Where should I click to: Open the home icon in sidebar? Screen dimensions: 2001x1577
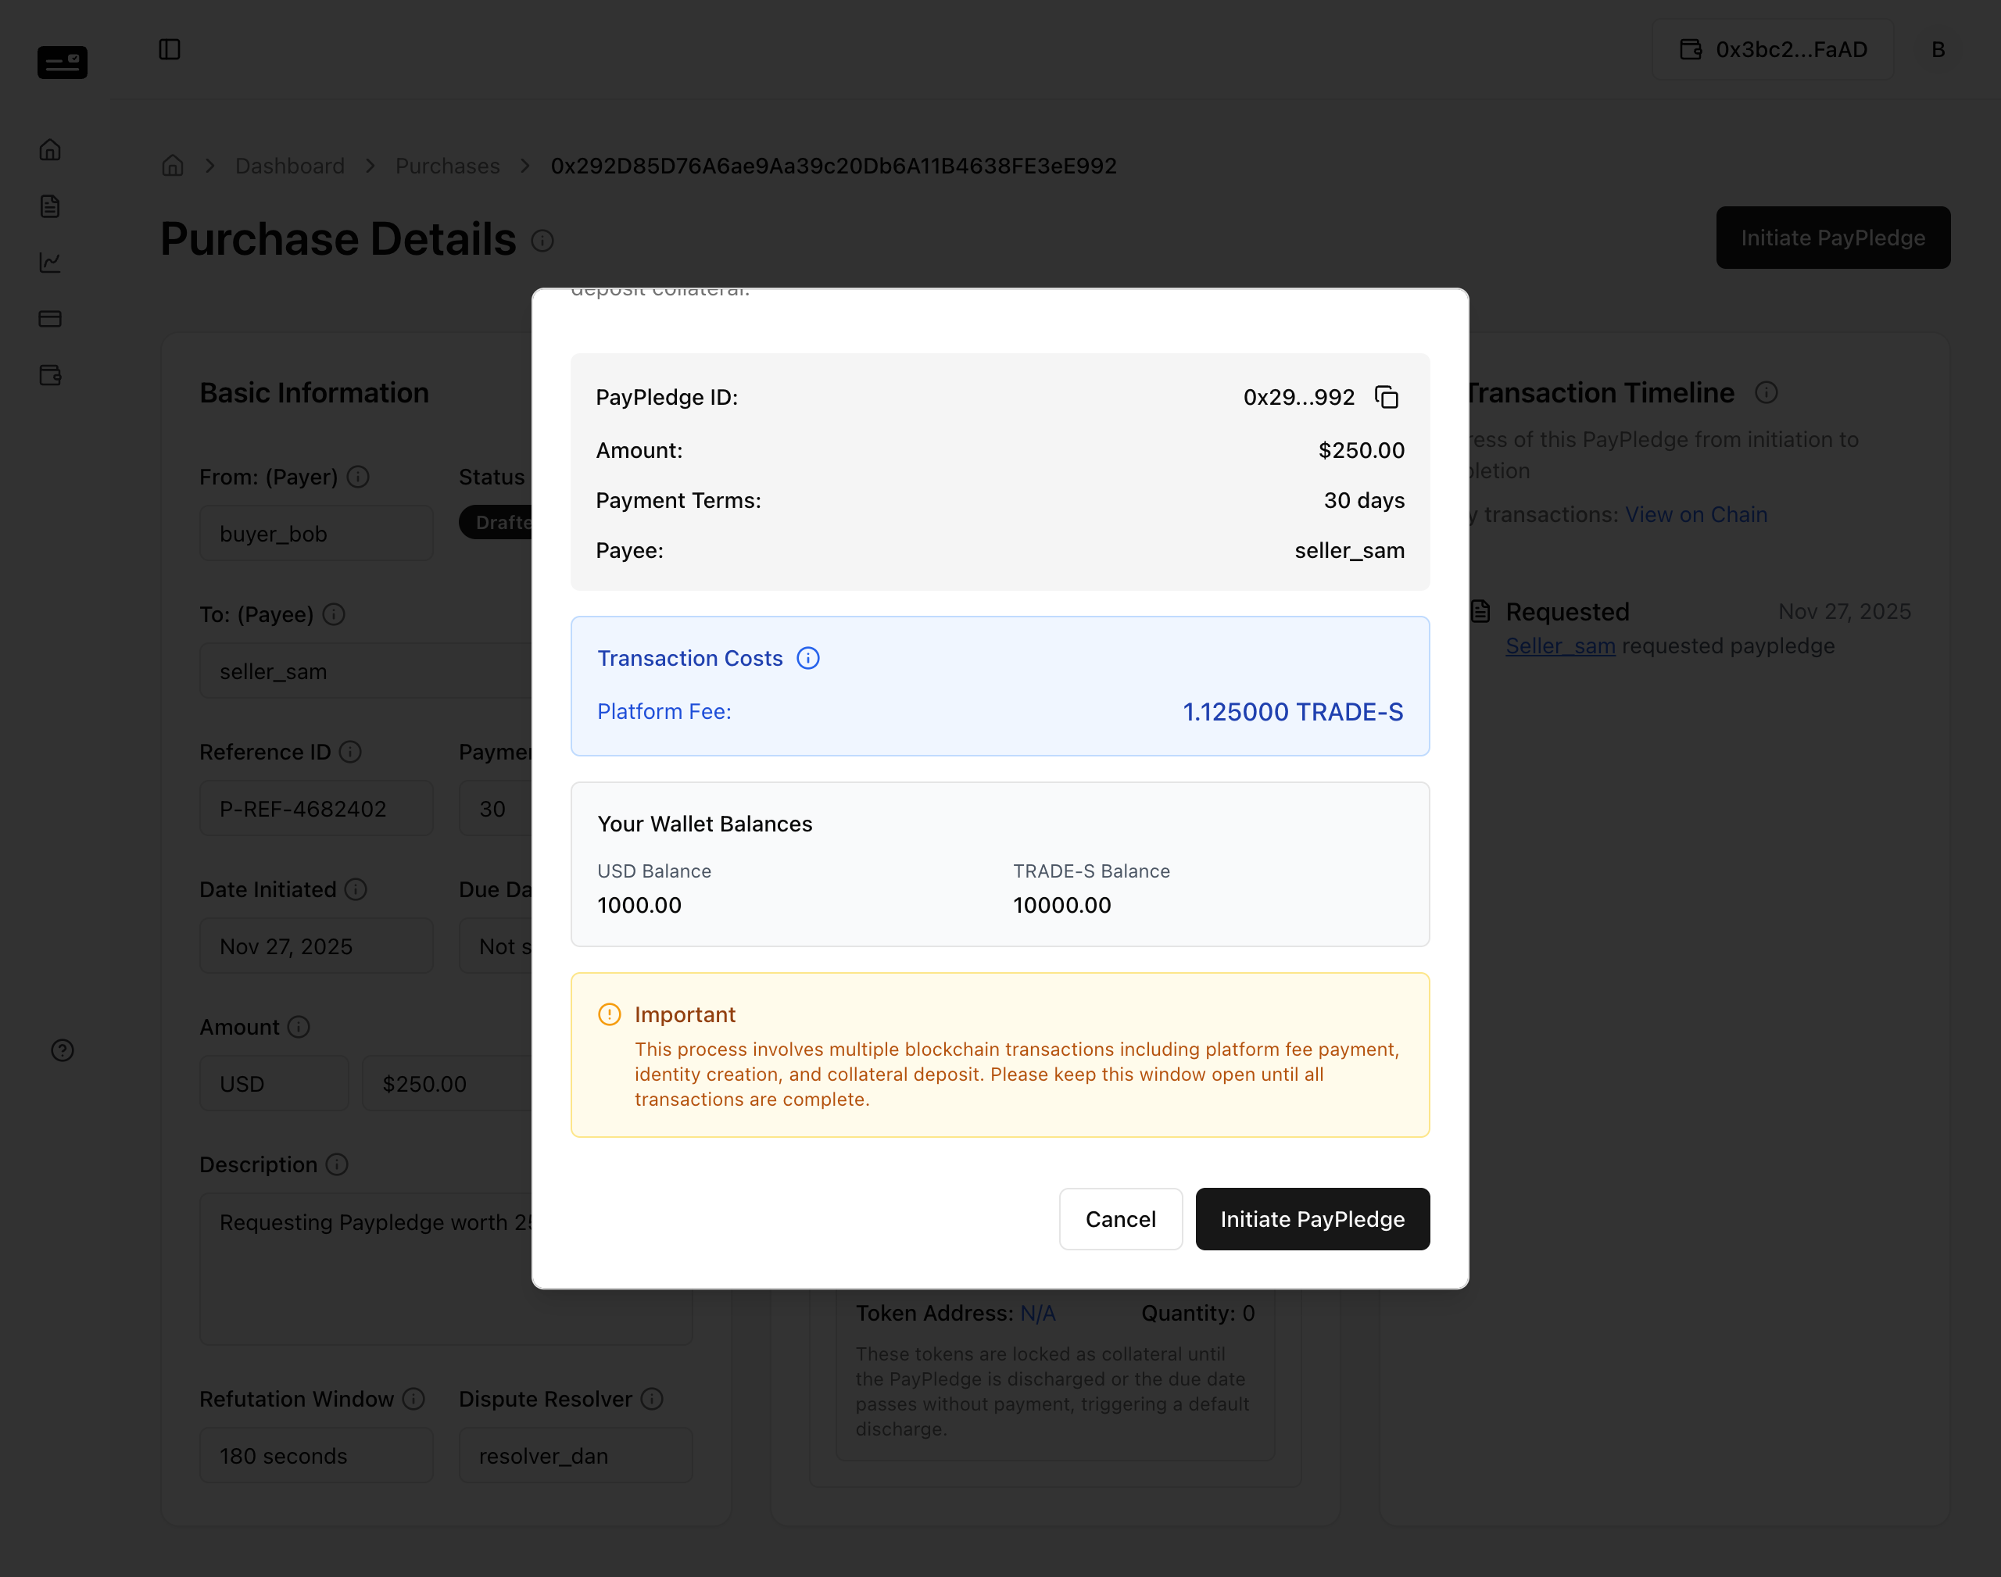click(51, 149)
